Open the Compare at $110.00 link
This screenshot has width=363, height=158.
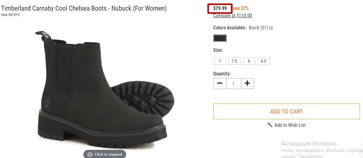coord(232,16)
